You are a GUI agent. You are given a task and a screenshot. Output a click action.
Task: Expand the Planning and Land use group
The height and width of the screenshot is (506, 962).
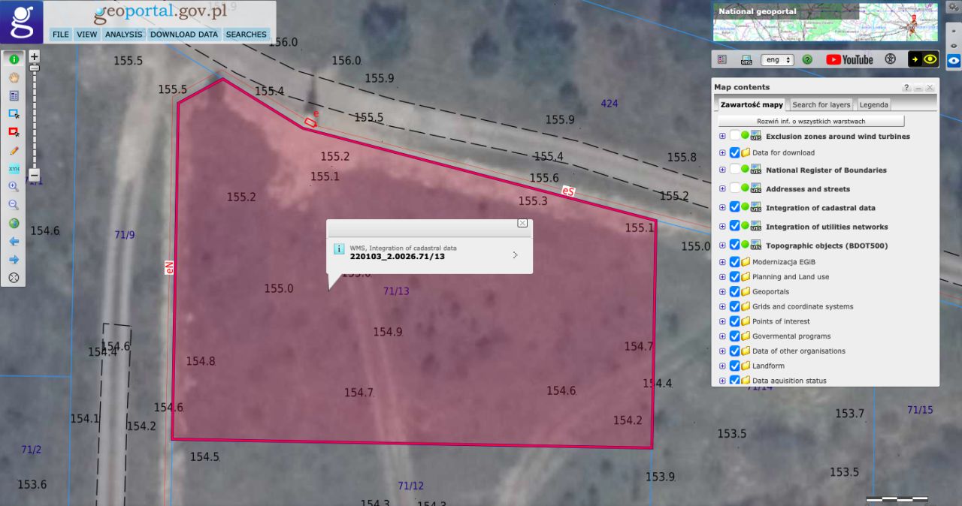pyautogui.click(x=722, y=277)
